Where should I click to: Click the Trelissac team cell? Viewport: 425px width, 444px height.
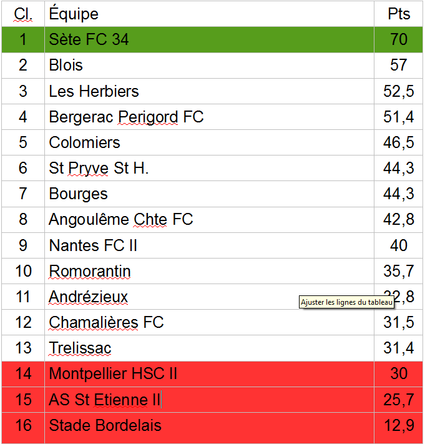pos(80,348)
